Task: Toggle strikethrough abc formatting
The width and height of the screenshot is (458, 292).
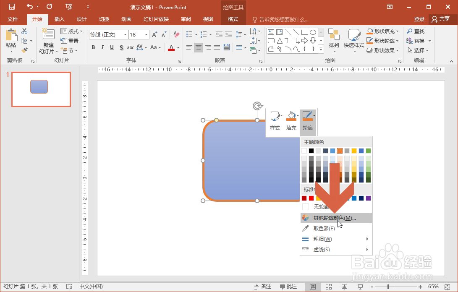Action: click(x=131, y=47)
